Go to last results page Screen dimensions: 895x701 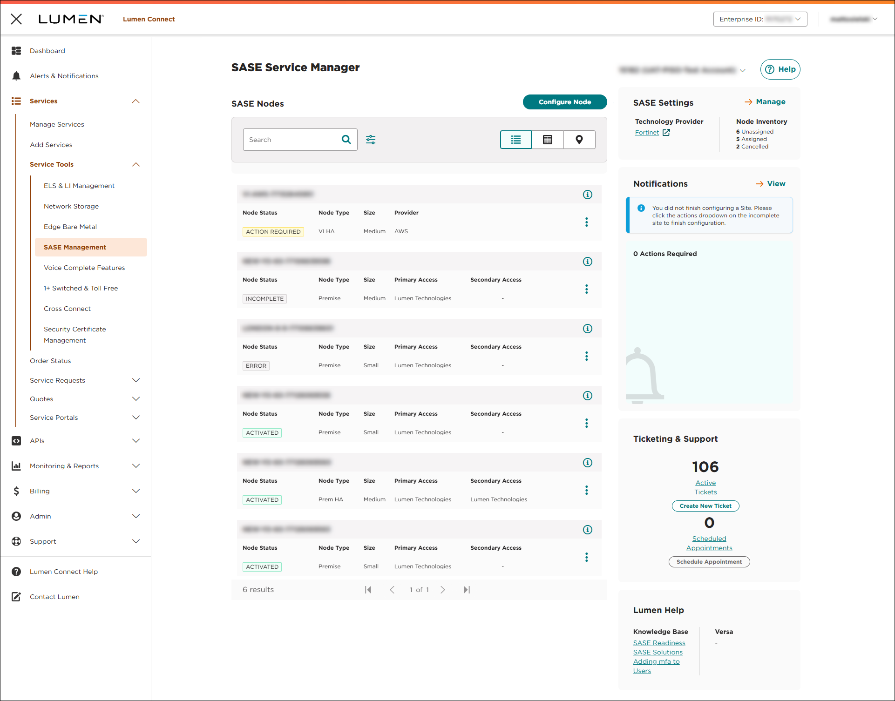tap(467, 590)
